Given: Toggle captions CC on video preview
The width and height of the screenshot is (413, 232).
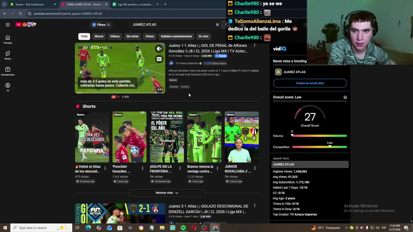Looking at the screenshot, I should point(159,59).
